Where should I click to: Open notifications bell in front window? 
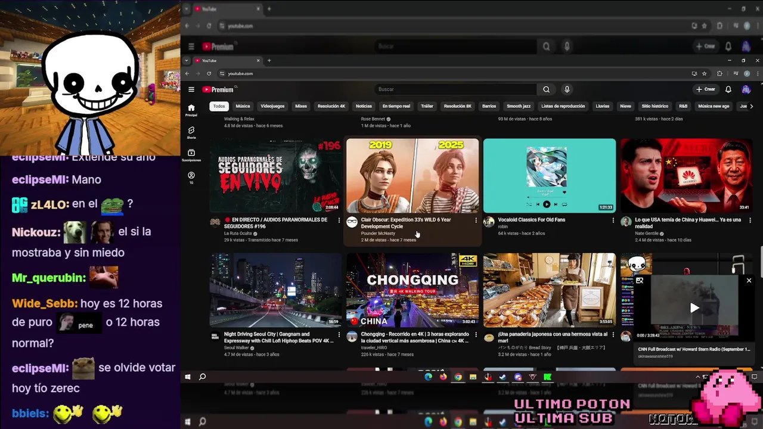(x=728, y=89)
